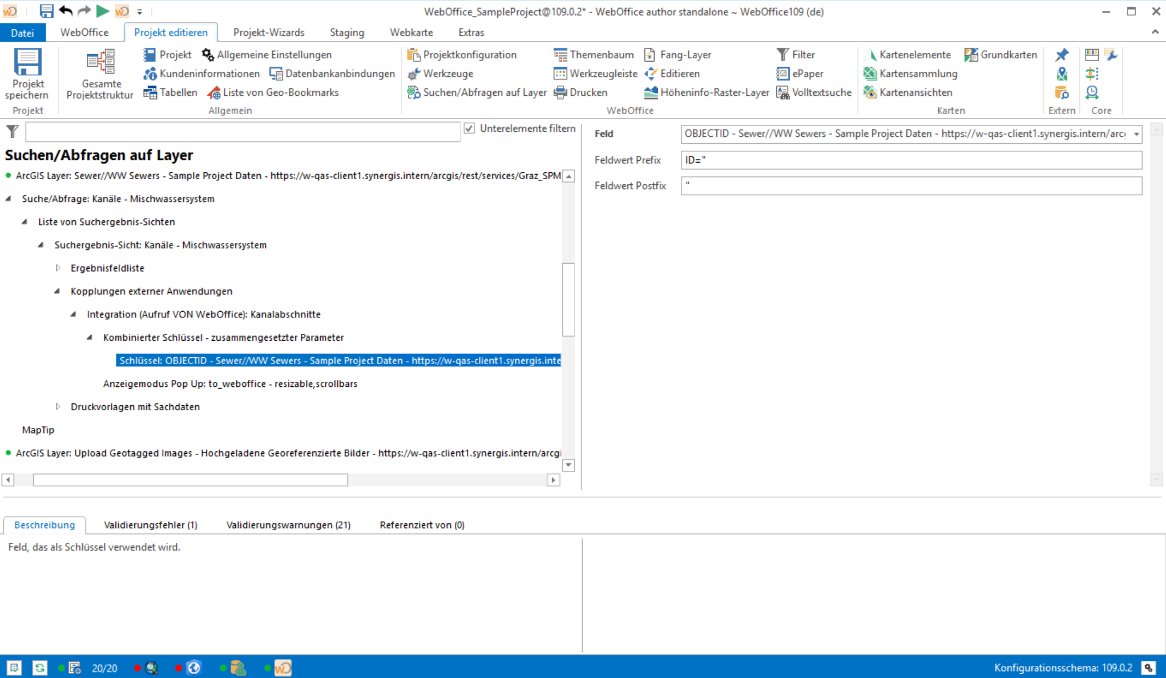Screen dimensions: 1166x678
Task: Click the horizontal scrollbar of the tree
Action: tap(190, 480)
